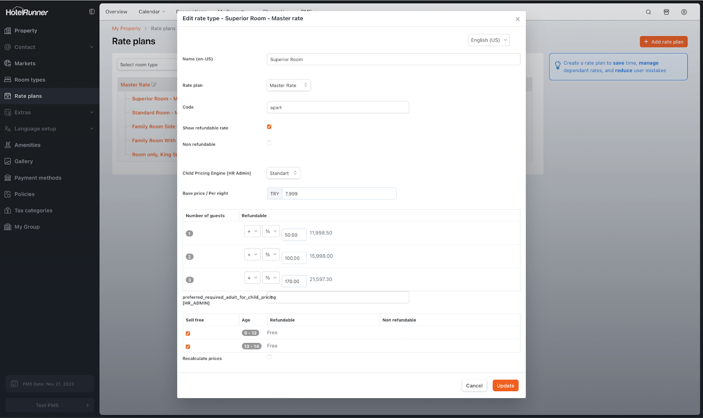This screenshot has width=703, height=418.
Task: Open Room types in sidebar menu
Action: tap(30, 80)
